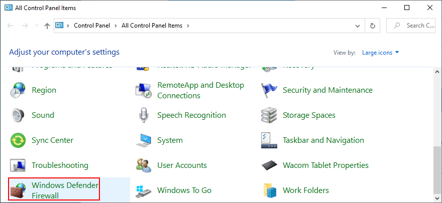Click the Search Control Panel field
The width and height of the screenshot is (442, 203).
414,26
